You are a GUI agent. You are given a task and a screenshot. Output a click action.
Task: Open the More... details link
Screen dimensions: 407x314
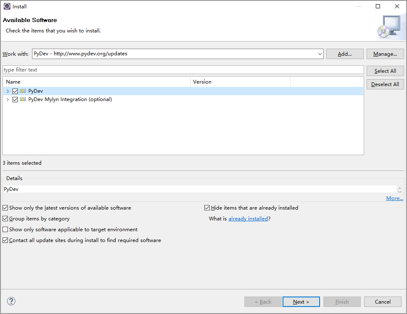395,198
